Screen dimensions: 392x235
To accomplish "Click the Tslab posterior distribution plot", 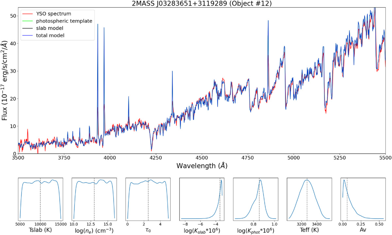I will coord(41,199).
